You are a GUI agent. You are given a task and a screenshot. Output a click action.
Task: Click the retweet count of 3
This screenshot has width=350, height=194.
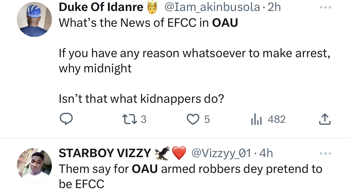[x=143, y=119]
